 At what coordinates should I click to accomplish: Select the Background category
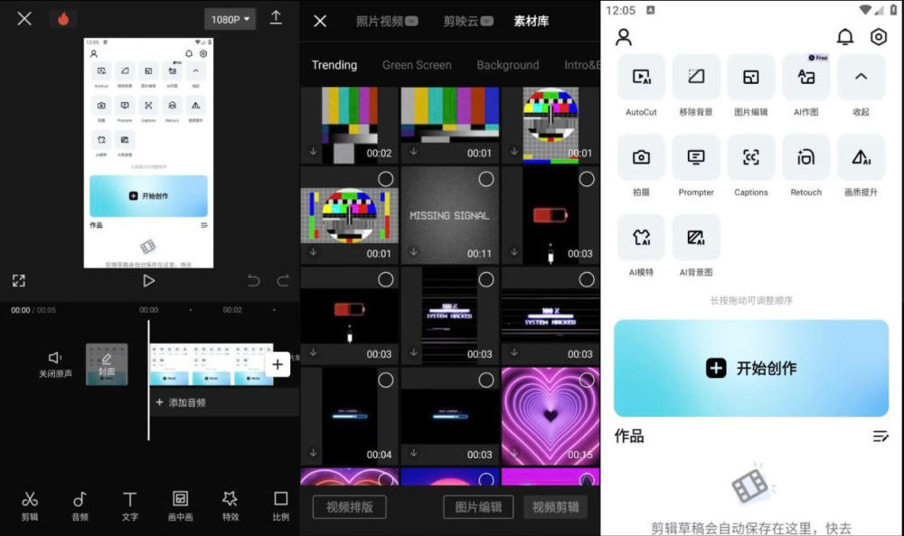tap(508, 65)
